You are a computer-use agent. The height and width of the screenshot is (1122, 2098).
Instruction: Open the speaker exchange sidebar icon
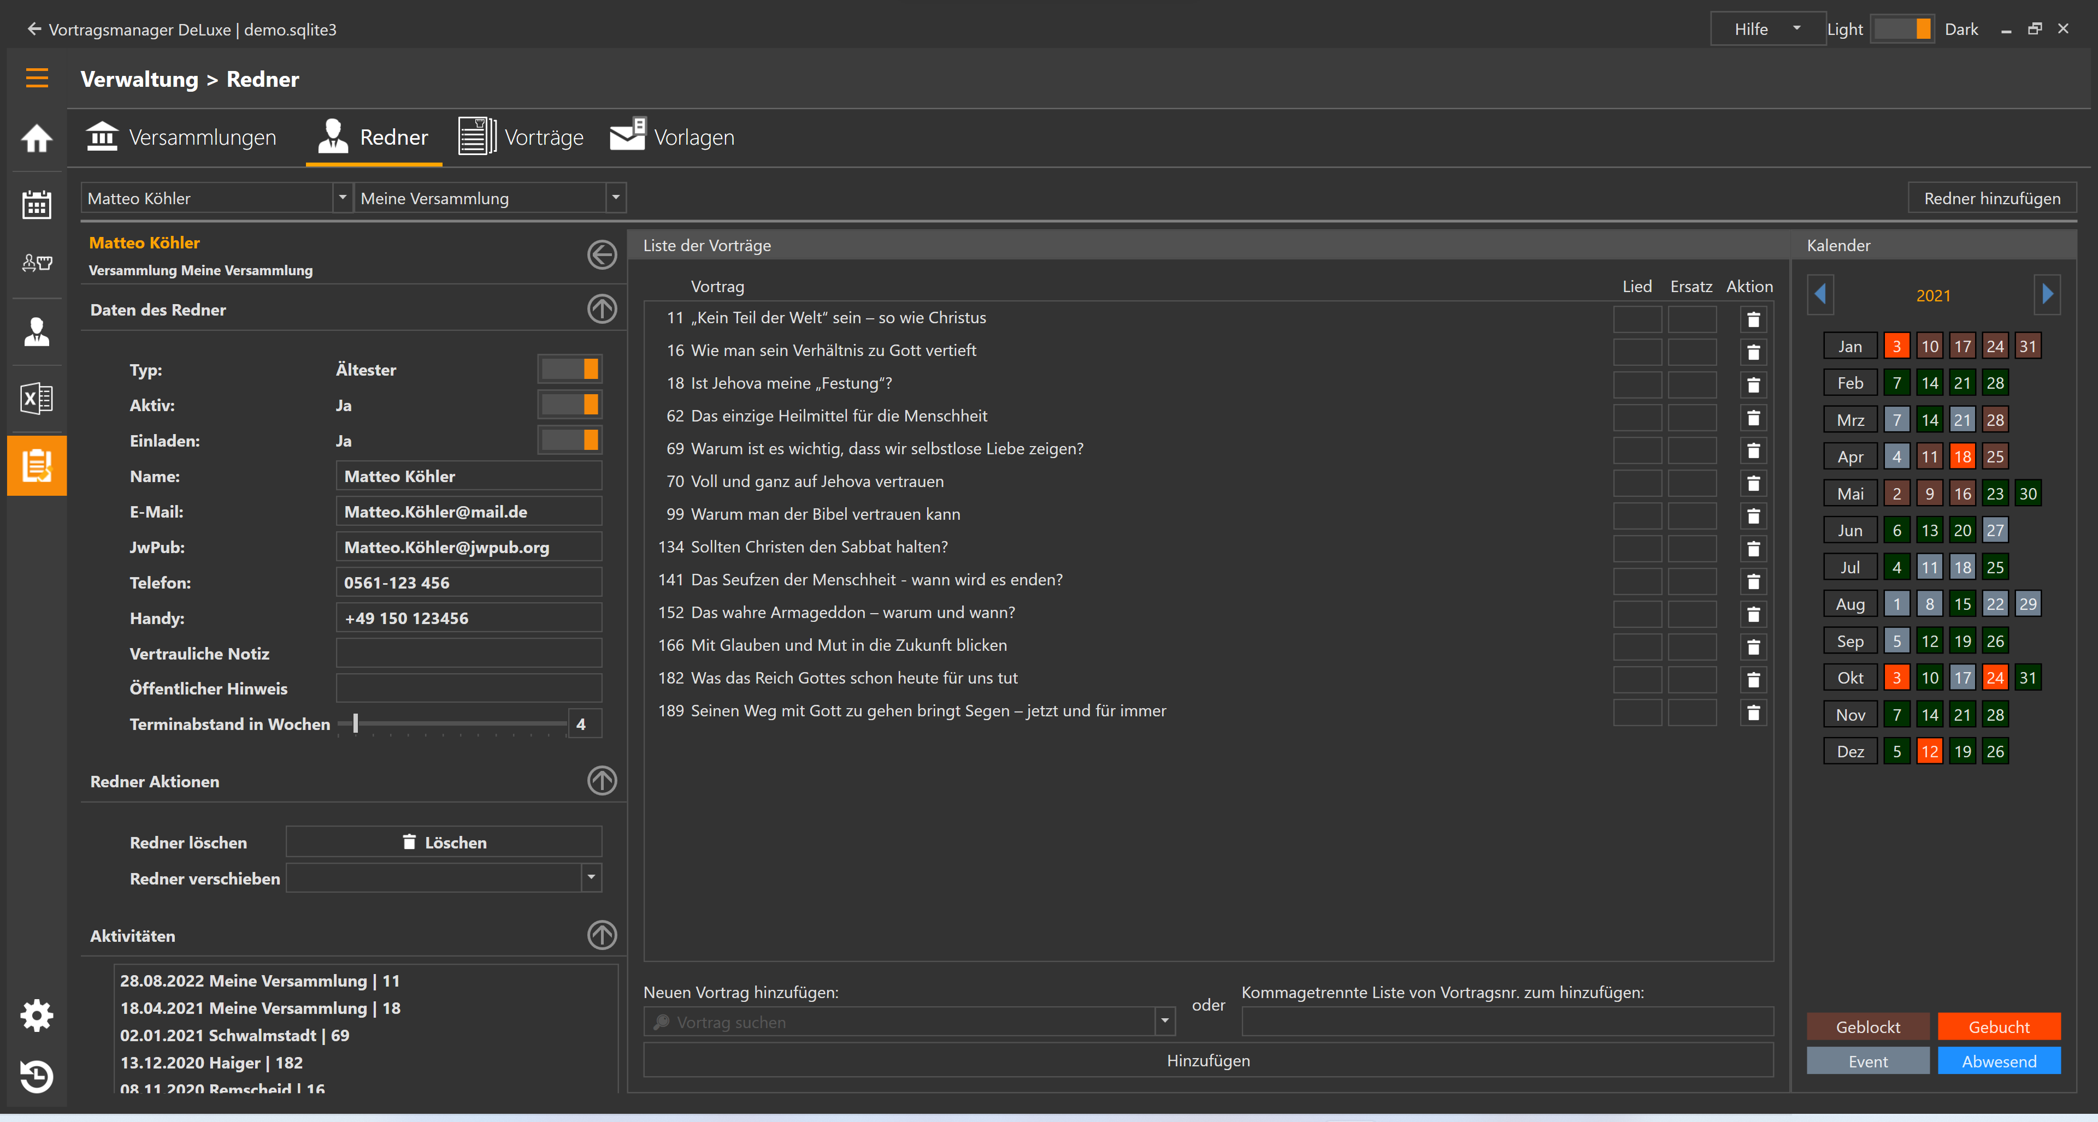[x=37, y=263]
